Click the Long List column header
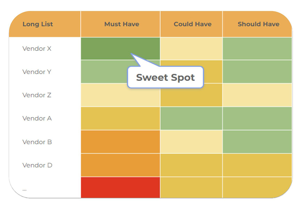 click(38, 24)
